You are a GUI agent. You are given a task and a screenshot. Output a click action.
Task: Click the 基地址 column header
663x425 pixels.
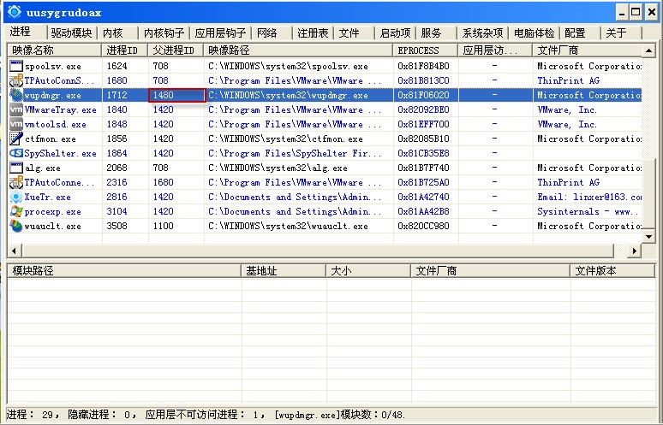pyautogui.click(x=284, y=270)
